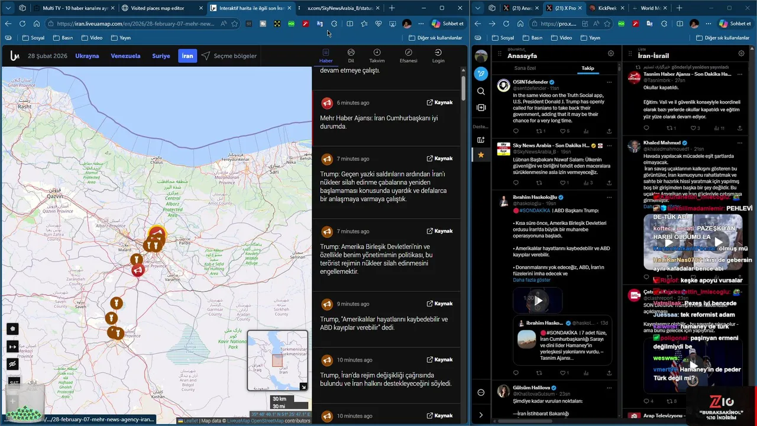This screenshot has height=426, width=757.
Task: Open Sohbet et Copilot in left browser
Action: (x=447, y=24)
